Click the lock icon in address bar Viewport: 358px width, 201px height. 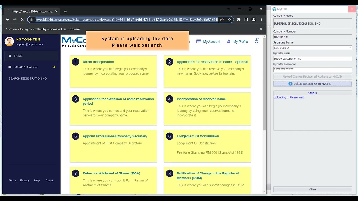click(32, 20)
